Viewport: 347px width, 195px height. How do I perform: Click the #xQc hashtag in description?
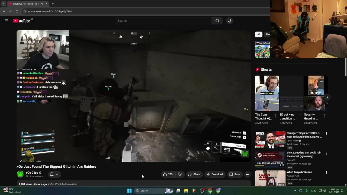coord(51,184)
